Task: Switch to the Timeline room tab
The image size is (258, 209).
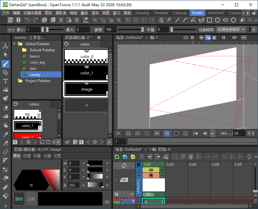Action: click(x=161, y=13)
